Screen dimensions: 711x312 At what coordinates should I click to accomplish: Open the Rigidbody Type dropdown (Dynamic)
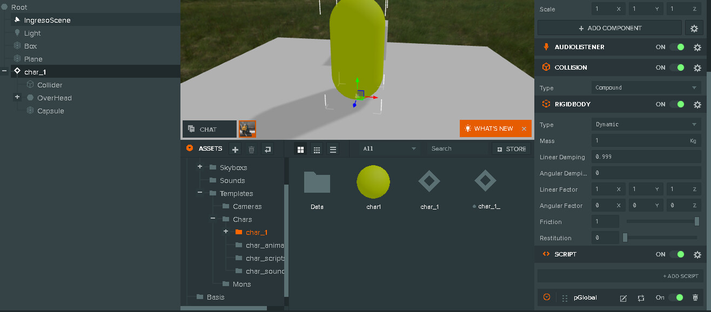point(646,125)
